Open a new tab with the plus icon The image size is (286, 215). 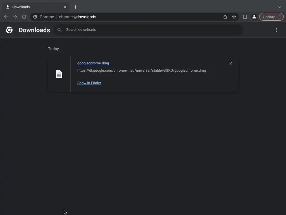tap(75, 7)
